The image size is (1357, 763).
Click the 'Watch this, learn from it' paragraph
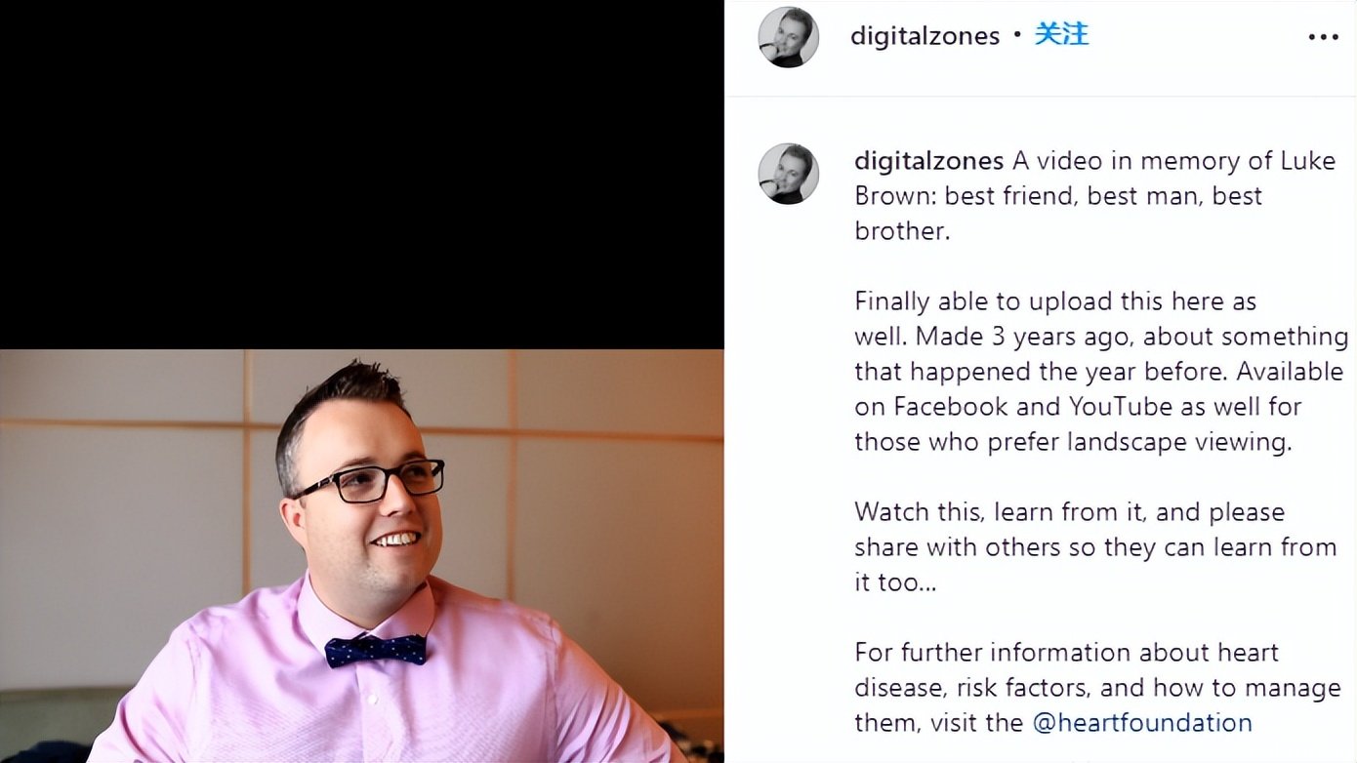tap(1095, 547)
